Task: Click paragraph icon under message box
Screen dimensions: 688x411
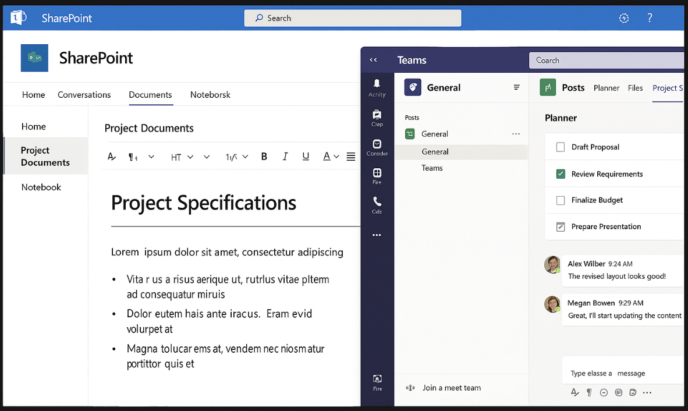Action: coord(589,392)
